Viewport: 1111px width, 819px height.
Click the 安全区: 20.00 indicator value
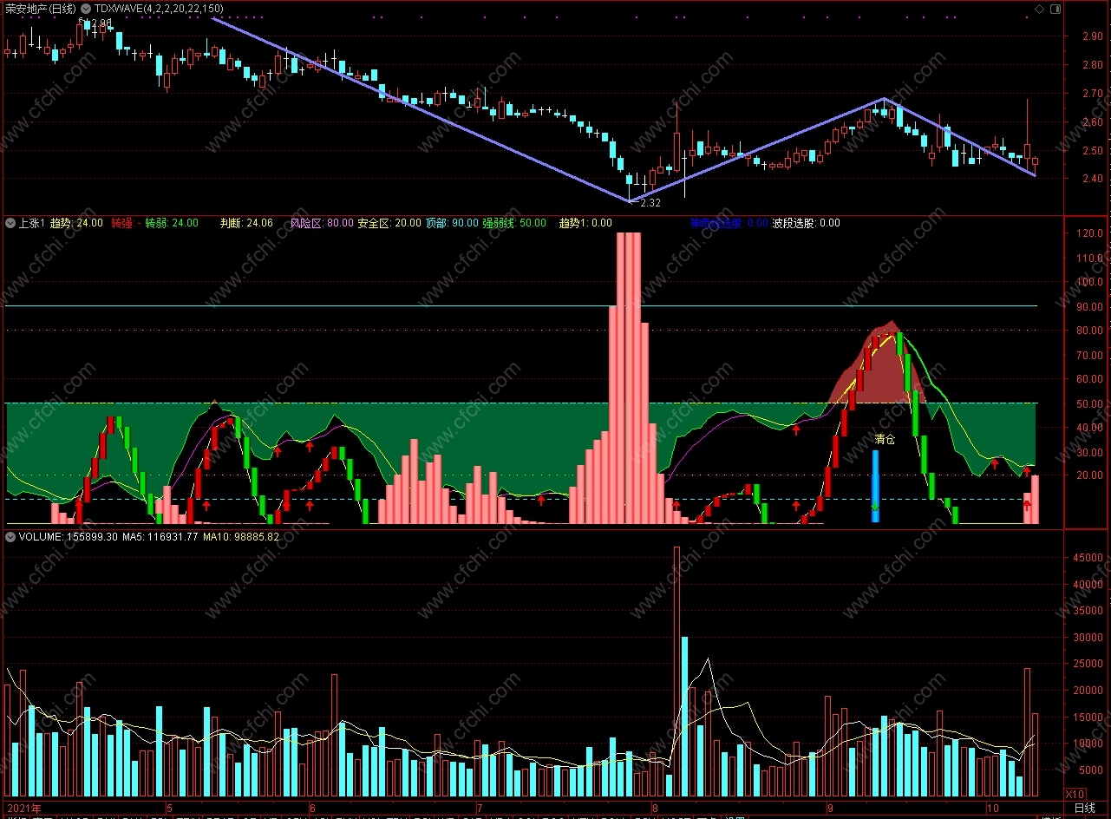(x=389, y=223)
